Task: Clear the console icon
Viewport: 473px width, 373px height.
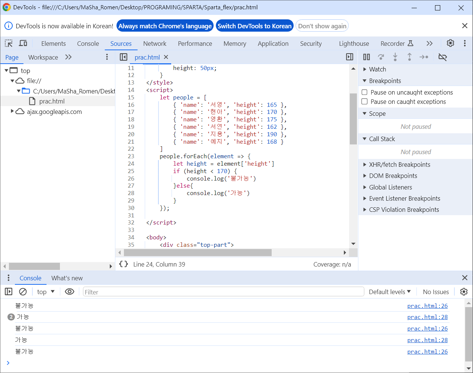Action: point(23,291)
